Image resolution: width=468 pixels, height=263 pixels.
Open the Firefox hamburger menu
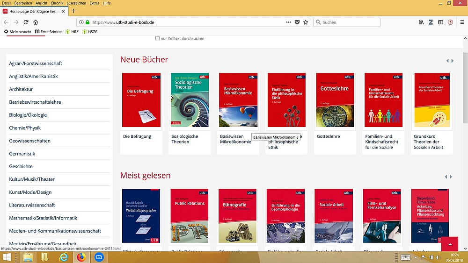pos(461,22)
